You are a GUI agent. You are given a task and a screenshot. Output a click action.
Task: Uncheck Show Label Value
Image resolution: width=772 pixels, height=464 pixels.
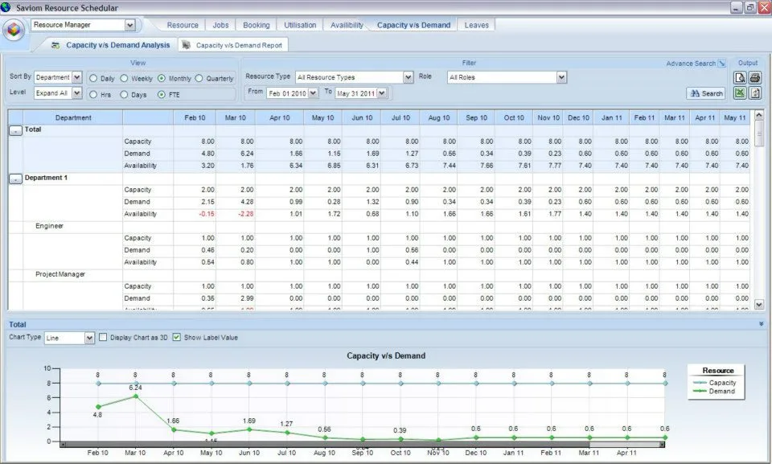[x=177, y=338]
